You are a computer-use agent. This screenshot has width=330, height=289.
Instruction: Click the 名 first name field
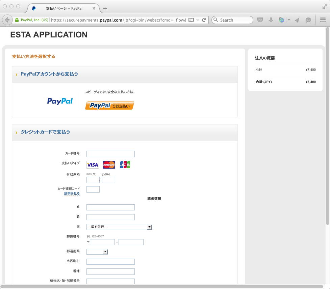click(x=110, y=217)
